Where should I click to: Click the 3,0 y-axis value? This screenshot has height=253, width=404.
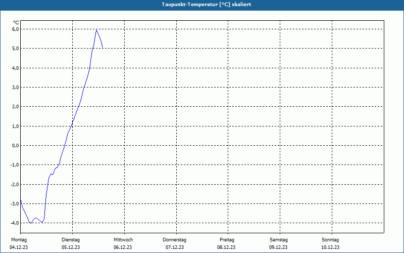click(16, 87)
